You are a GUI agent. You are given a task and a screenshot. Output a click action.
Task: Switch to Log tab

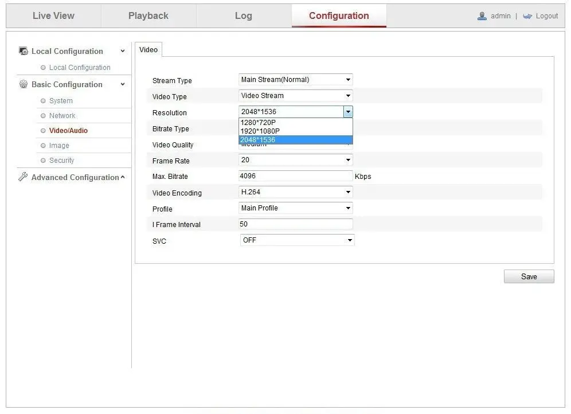(244, 15)
